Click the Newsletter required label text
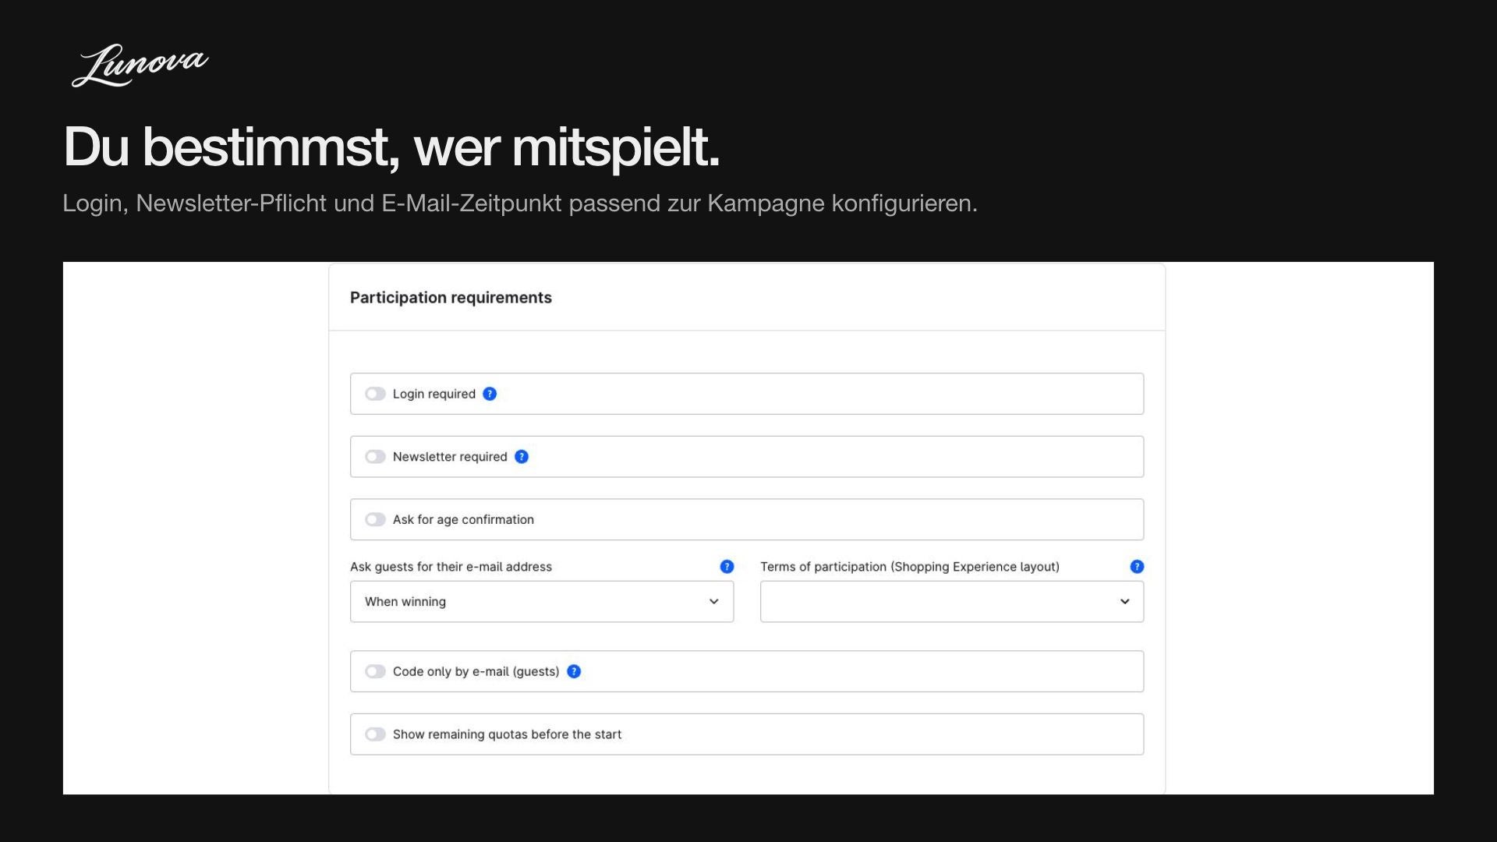 point(450,457)
